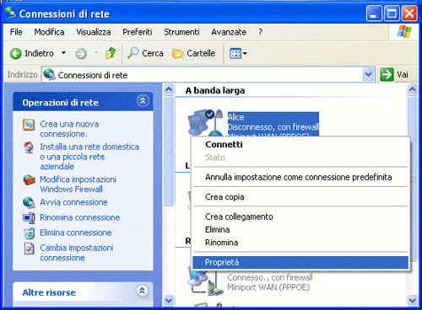This screenshot has height=310, width=422.
Task: Choose Annulla impostazione come connessione predefinita
Action: click(x=300, y=177)
